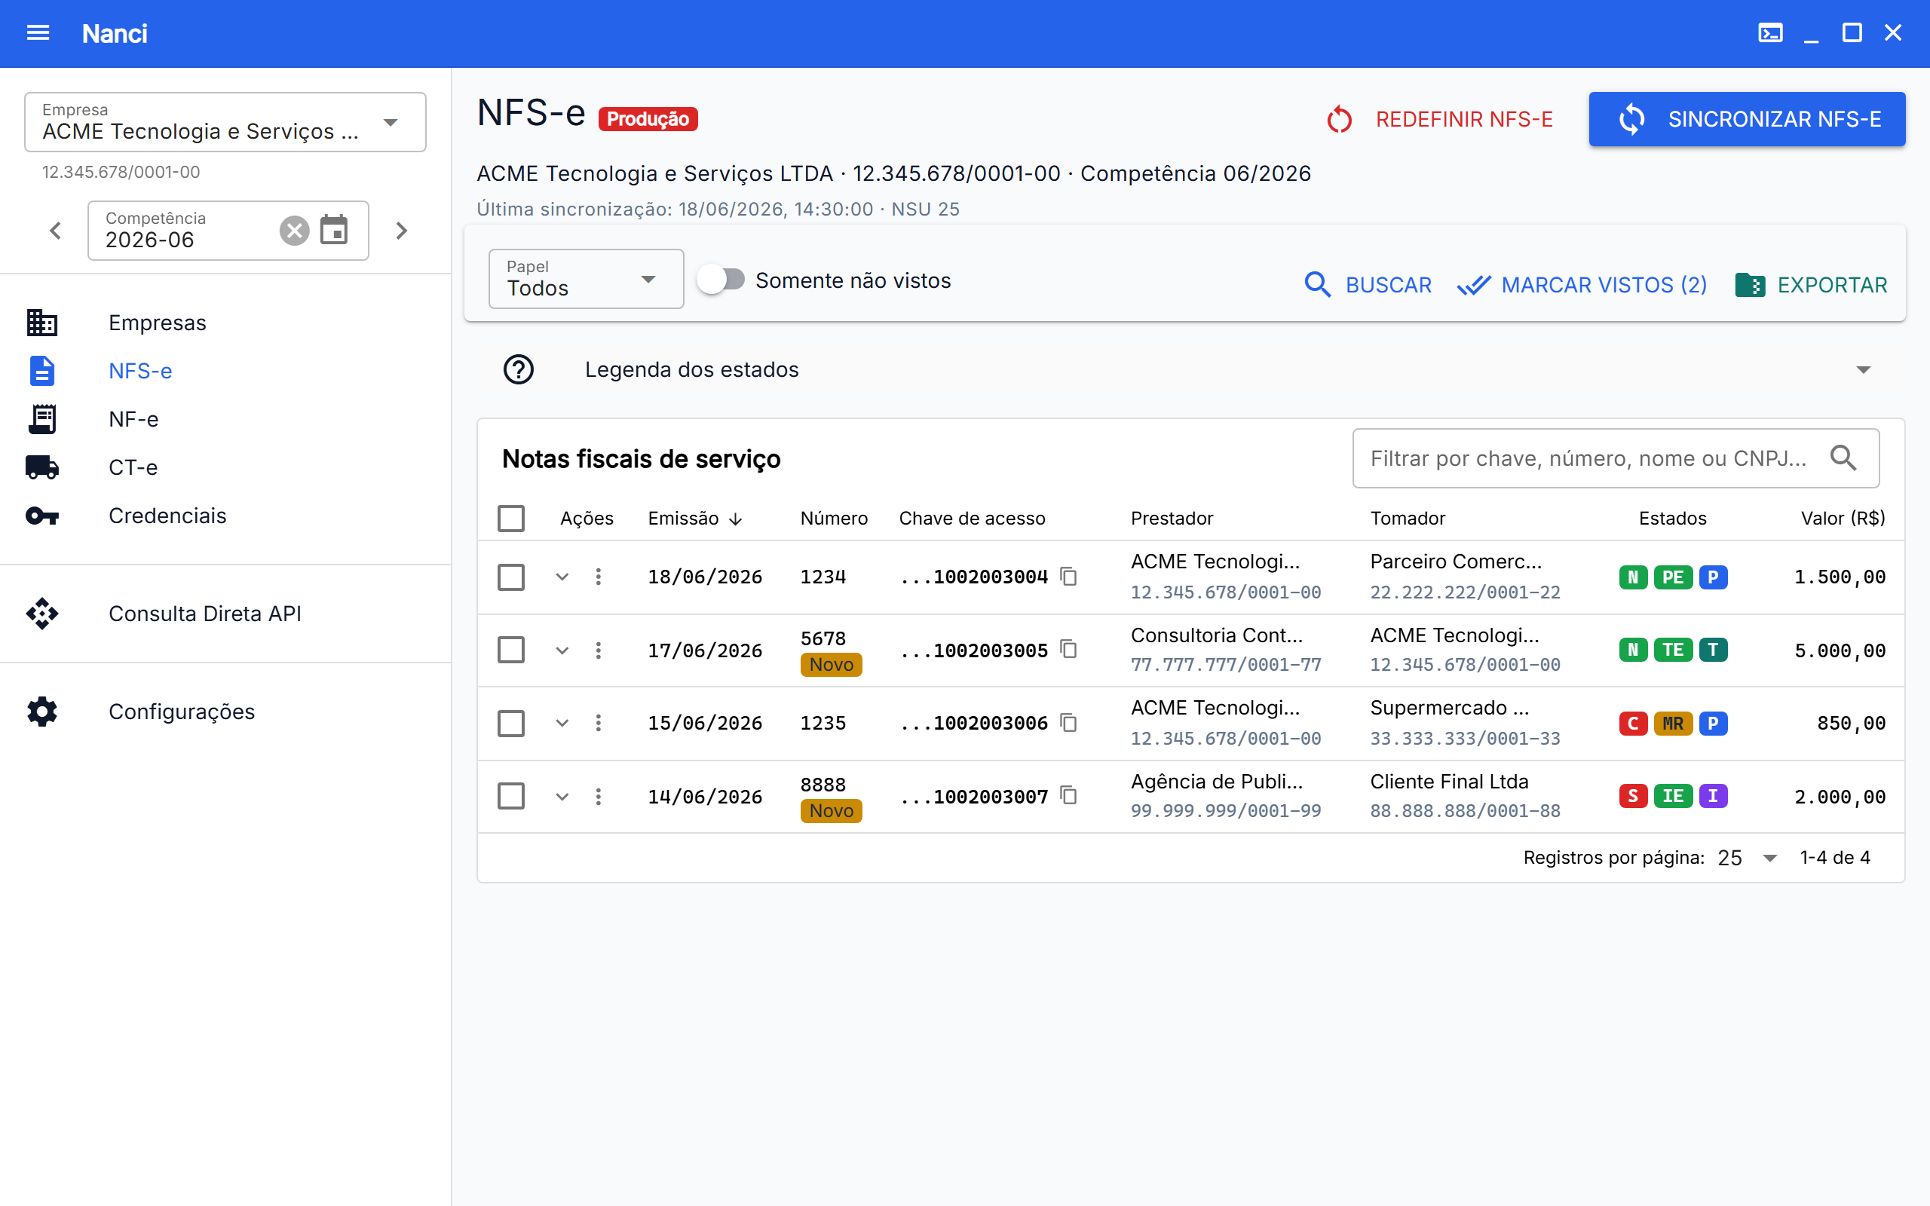The width and height of the screenshot is (1930, 1206).
Task: Expand row details for 17/06/2026 note
Action: [562, 650]
